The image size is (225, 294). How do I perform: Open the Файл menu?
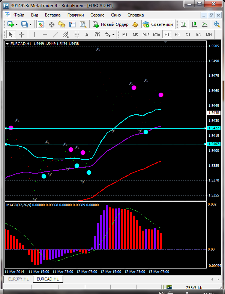tap(19, 15)
